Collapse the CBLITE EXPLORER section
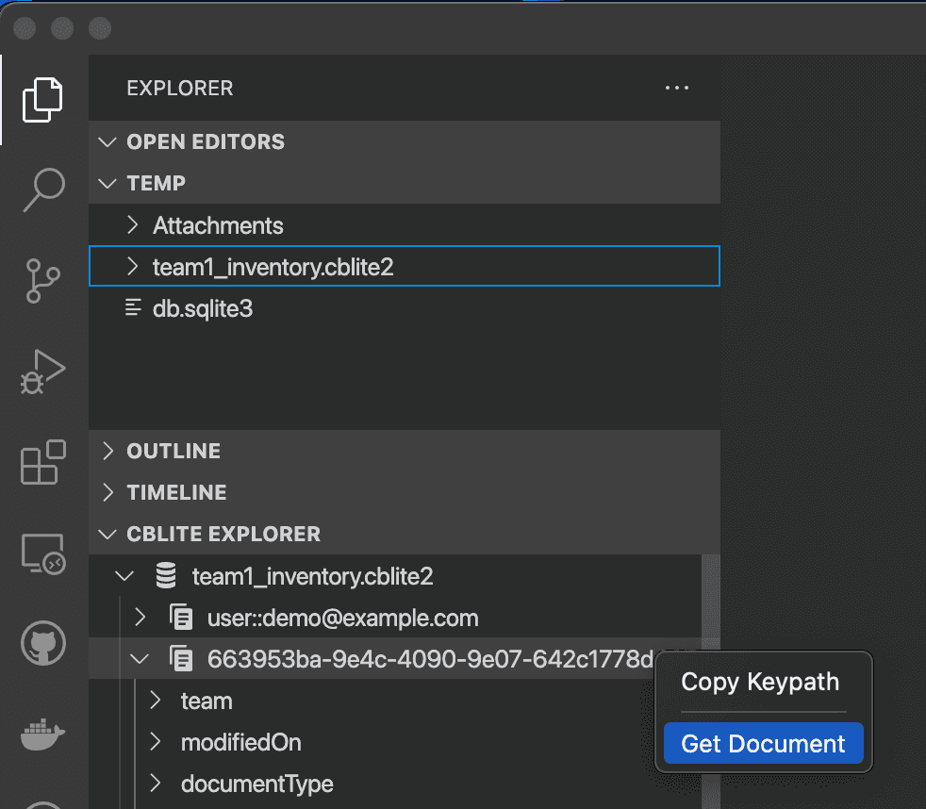Viewport: 926px width, 809px height. click(x=107, y=534)
